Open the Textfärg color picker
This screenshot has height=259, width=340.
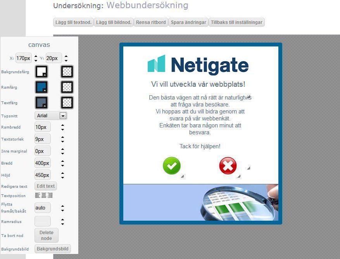pyautogui.click(x=41, y=103)
